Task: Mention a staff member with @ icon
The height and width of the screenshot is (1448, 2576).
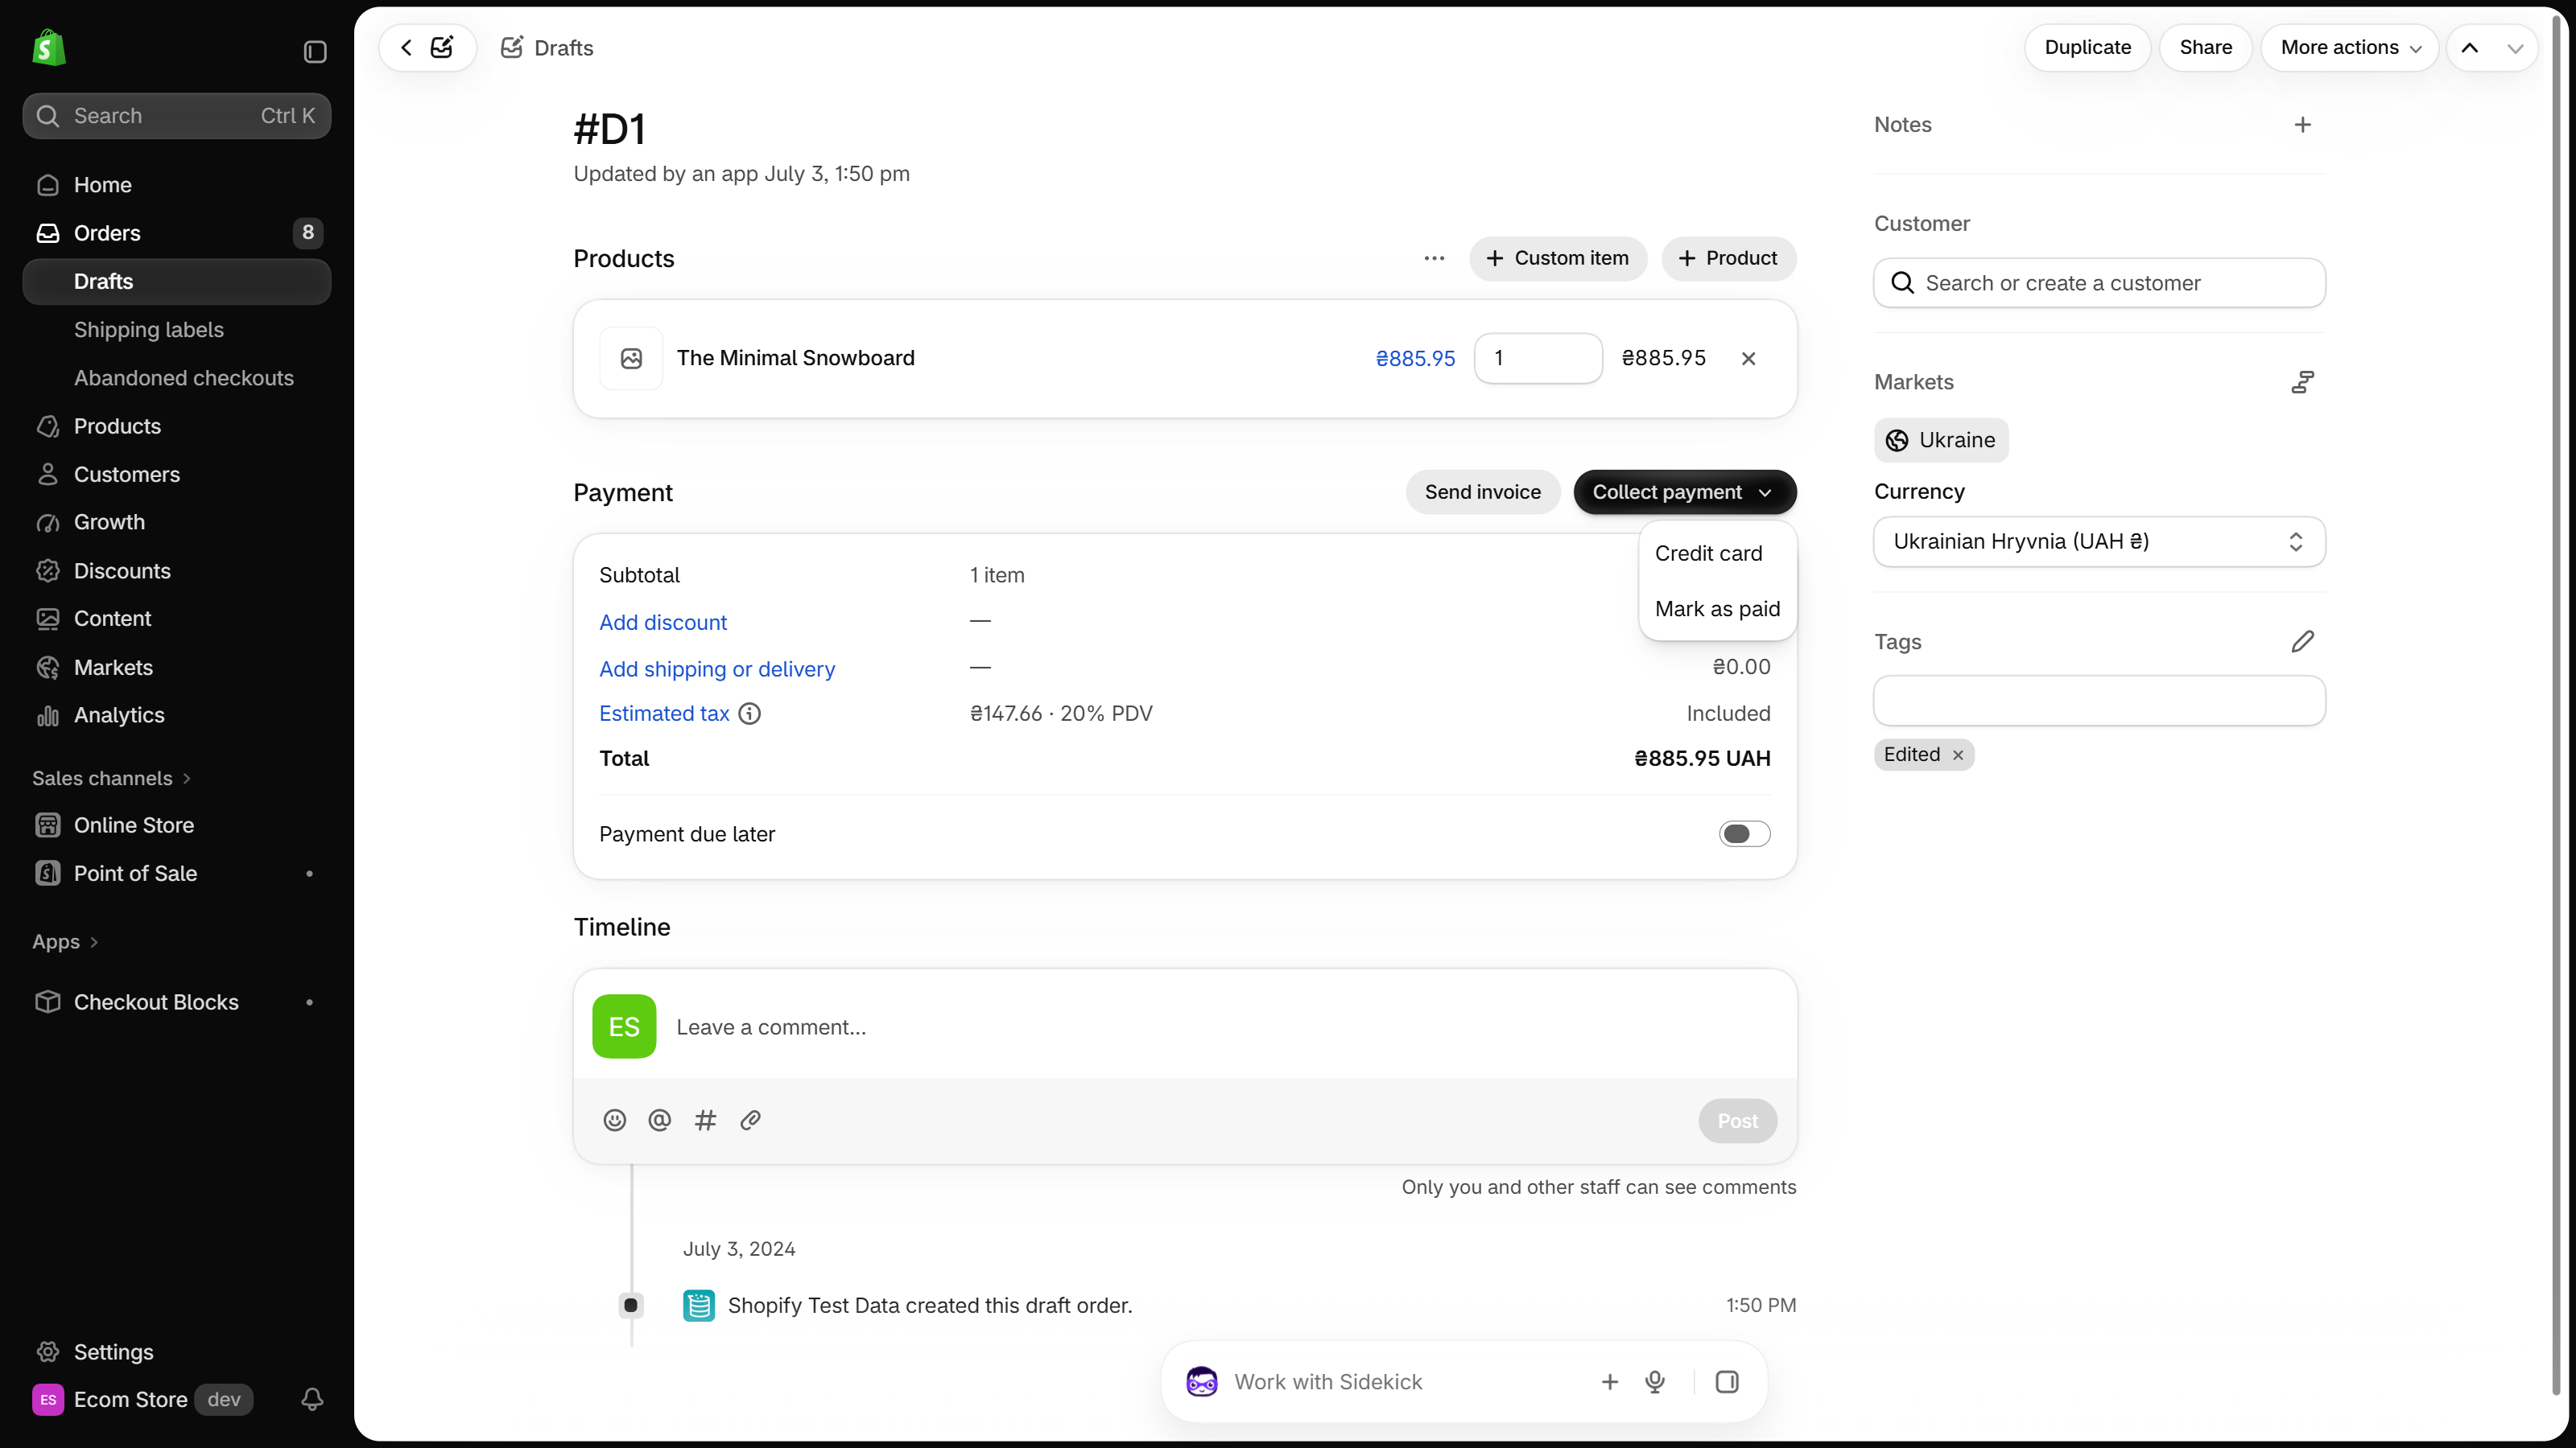Action: tap(660, 1121)
